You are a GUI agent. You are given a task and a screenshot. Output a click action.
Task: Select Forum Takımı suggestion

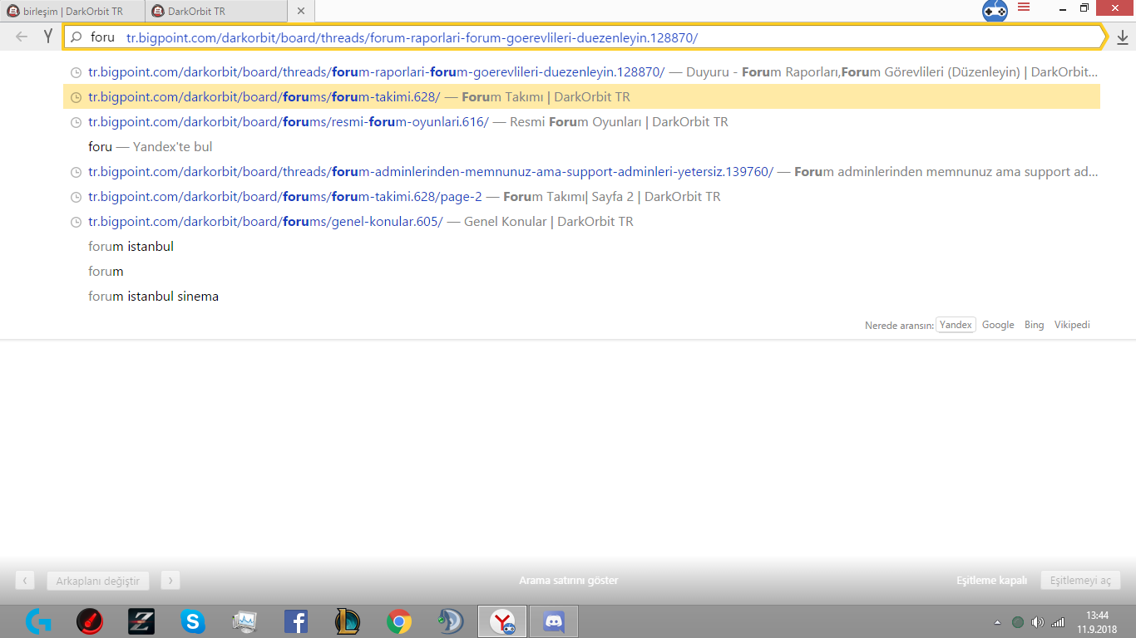coord(581,96)
